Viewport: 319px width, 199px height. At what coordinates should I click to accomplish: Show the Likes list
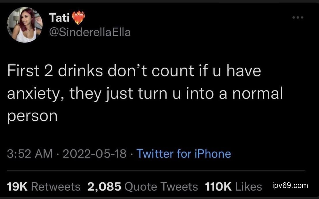248,187
